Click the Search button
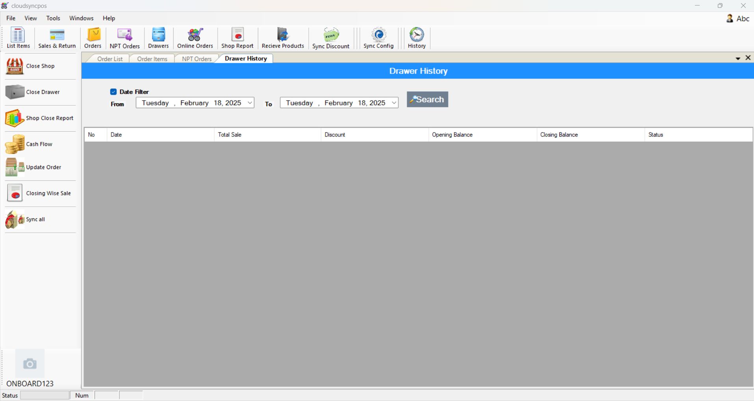Image resolution: width=754 pixels, height=401 pixels. (427, 99)
